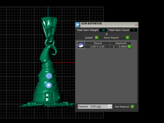Click the gem quantity cell '3'

click(114, 47)
